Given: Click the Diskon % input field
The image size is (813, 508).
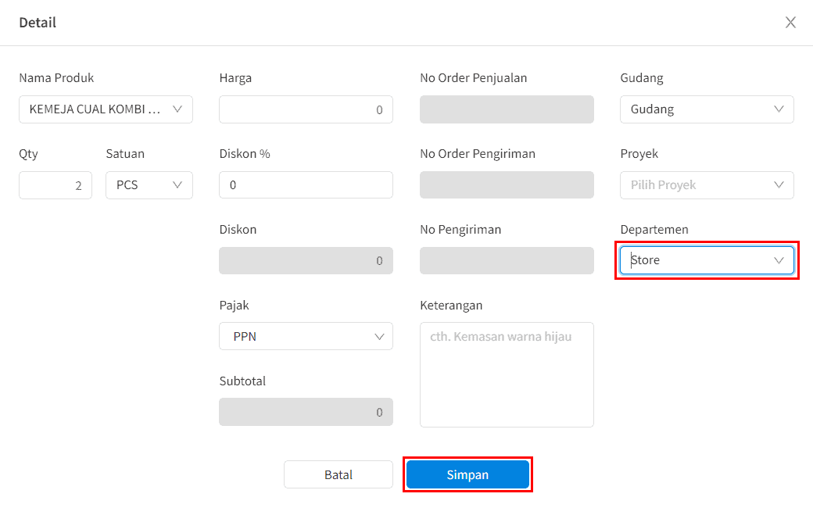Looking at the screenshot, I should coord(306,185).
